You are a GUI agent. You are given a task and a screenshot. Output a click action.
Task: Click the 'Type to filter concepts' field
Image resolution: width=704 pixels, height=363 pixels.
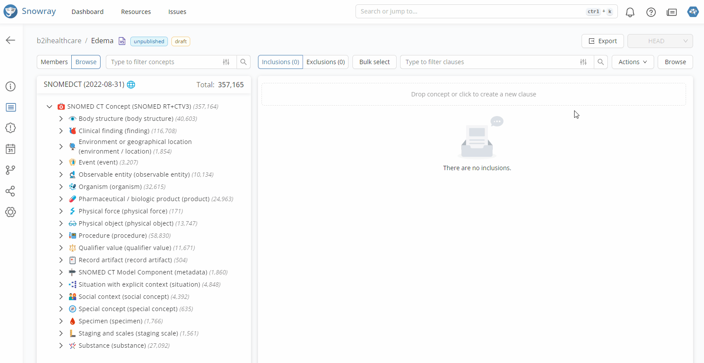(164, 62)
